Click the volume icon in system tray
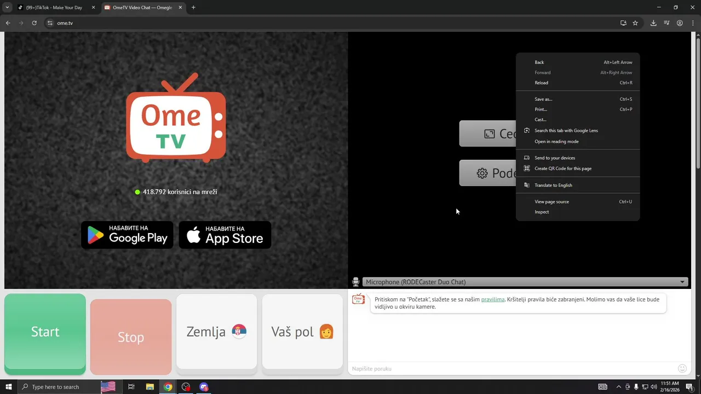 [x=653, y=387]
